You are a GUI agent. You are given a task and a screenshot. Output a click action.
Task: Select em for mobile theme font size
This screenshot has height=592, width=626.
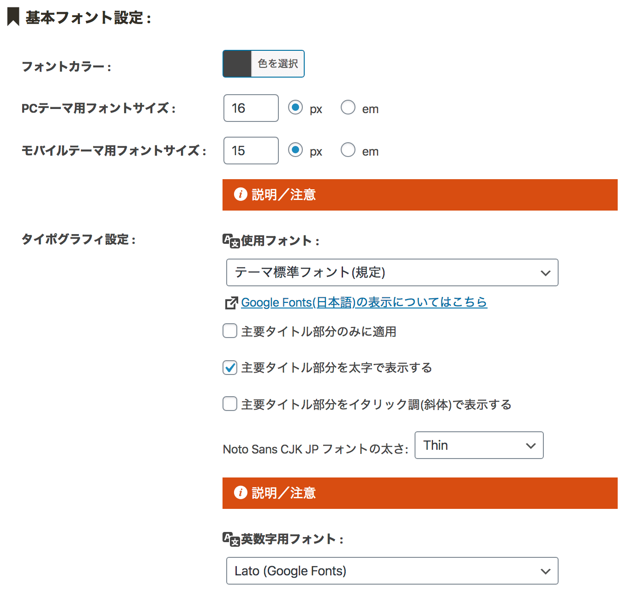348,150
